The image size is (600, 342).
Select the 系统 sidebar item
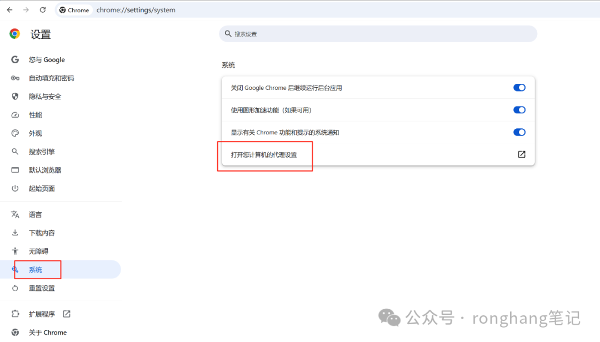[61, 269]
